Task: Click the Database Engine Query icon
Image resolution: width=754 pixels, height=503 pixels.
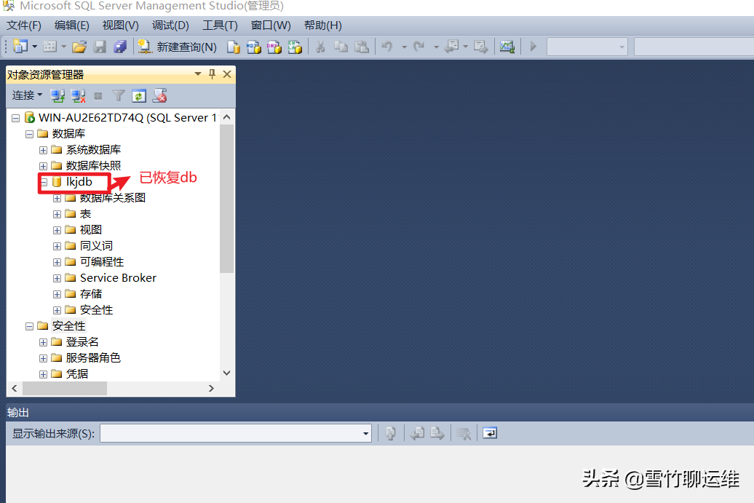Action: (233, 47)
